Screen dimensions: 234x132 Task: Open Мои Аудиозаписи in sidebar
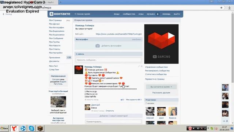click(57, 34)
